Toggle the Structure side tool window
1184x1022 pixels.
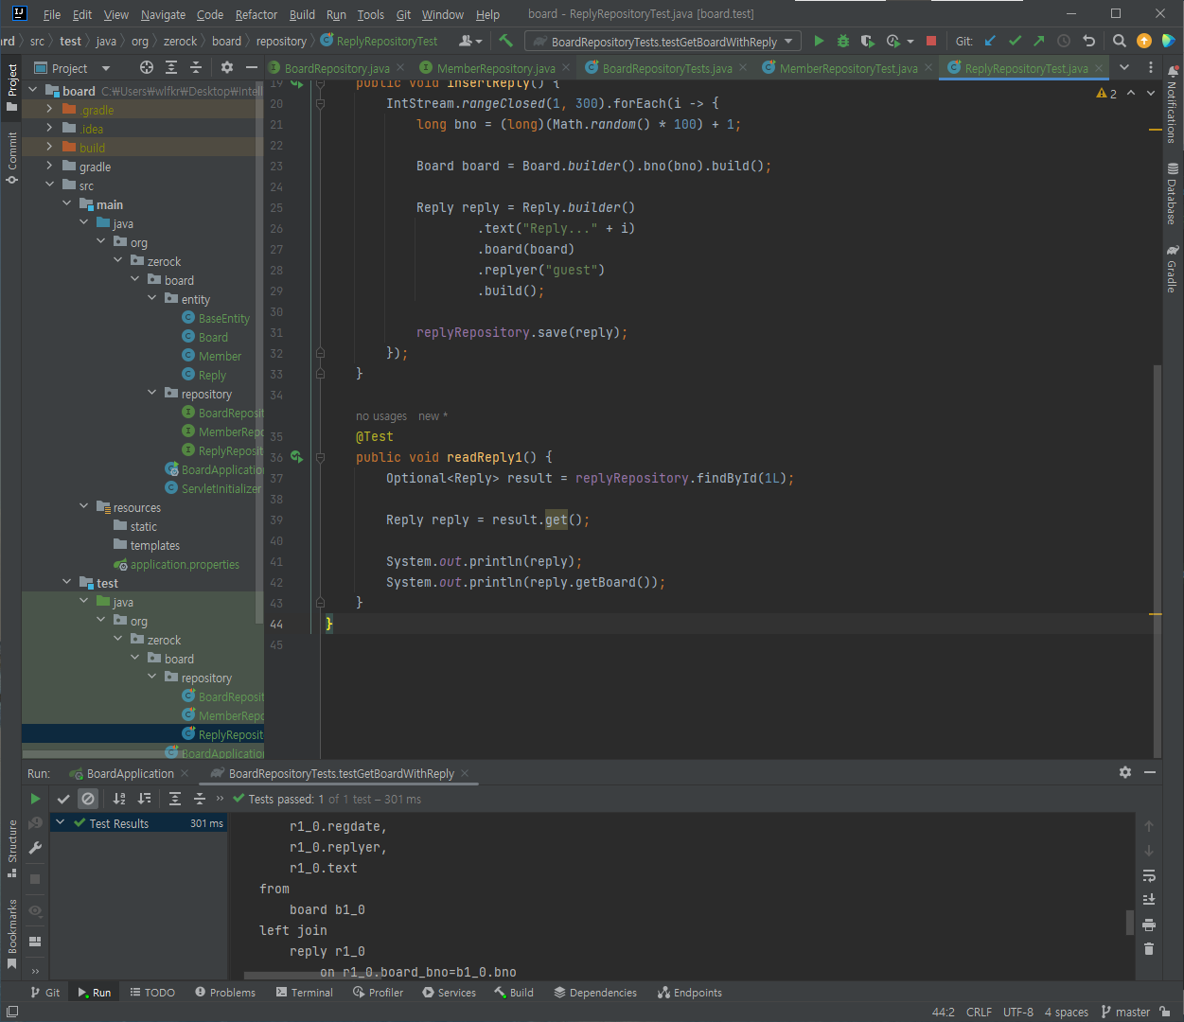(11, 848)
